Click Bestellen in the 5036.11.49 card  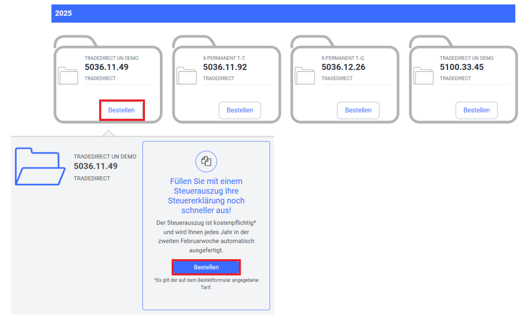click(121, 110)
